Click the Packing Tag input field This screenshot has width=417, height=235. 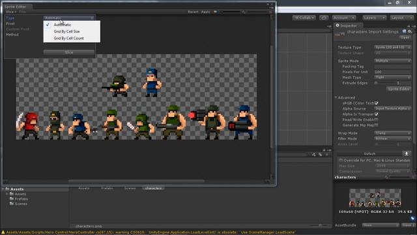tap(392, 67)
